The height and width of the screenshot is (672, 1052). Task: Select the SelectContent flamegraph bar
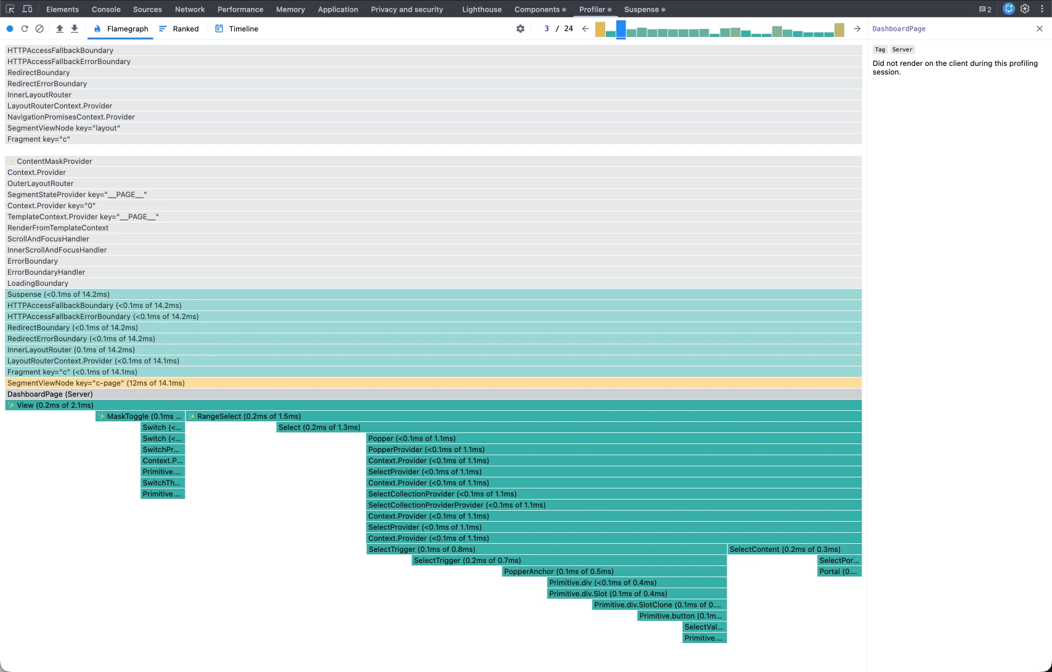click(x=794, y=549)
